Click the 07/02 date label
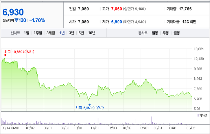Image resolution: width=210 pixels, height=134 pixels. coord(30,128)
